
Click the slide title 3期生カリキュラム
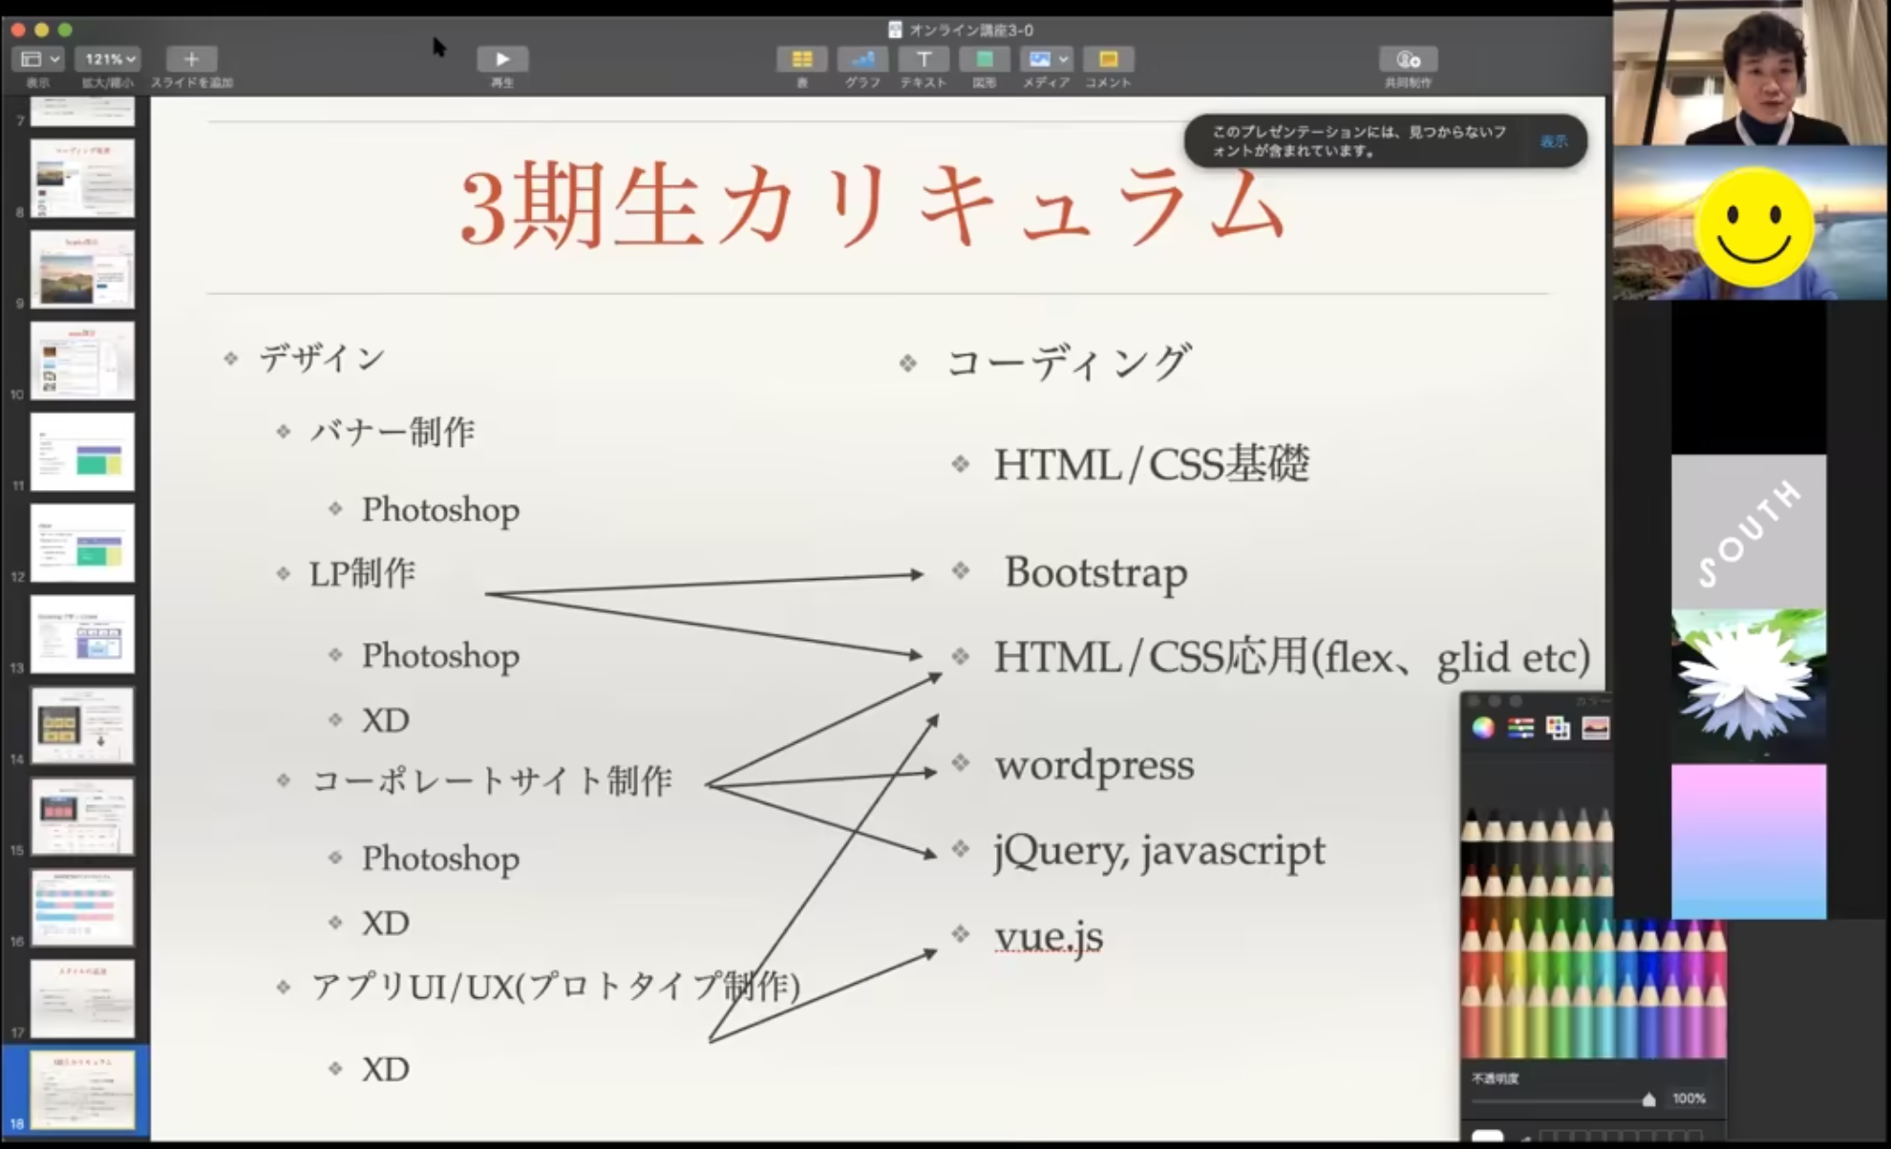tap(874, 206)
